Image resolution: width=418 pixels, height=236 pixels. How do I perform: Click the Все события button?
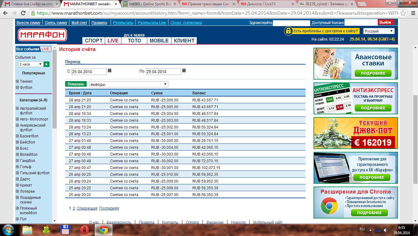pos(28,49)
